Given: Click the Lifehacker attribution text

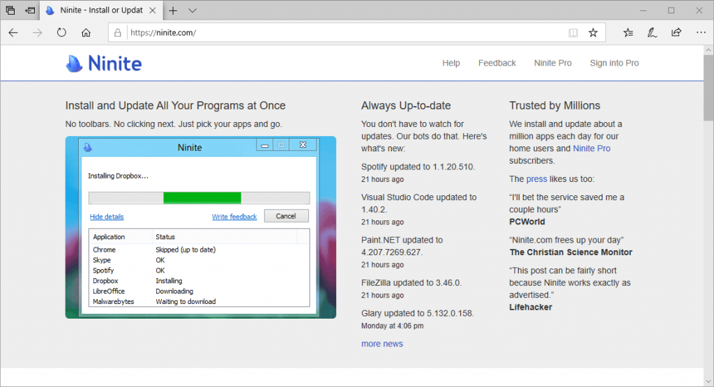Looking at the screenshot, I should click(x=531, y=308).
